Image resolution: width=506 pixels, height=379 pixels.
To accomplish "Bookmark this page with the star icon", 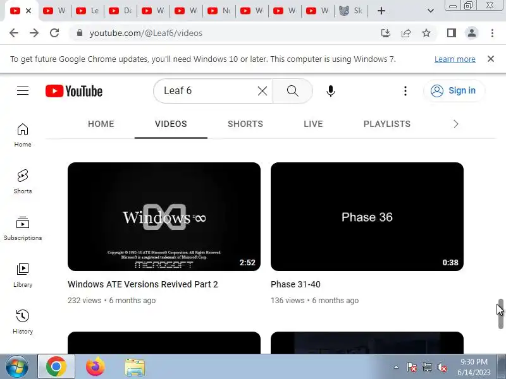I will [426, 33].
